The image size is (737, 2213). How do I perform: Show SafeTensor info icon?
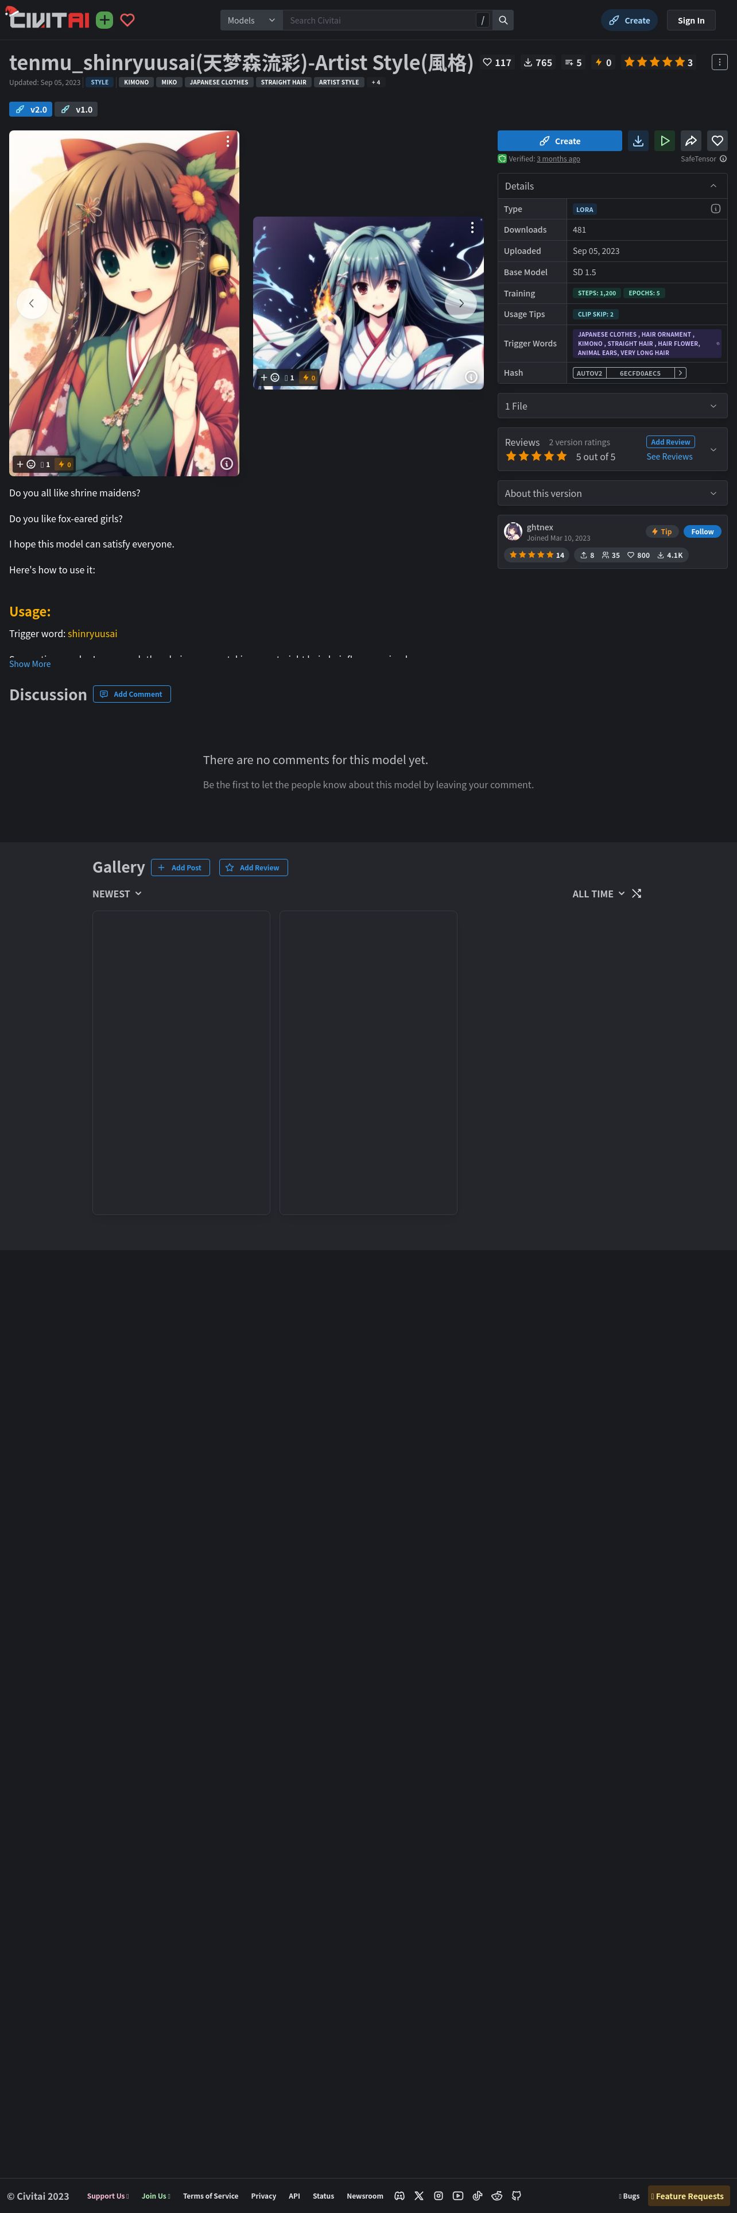[x=723, y=159]
